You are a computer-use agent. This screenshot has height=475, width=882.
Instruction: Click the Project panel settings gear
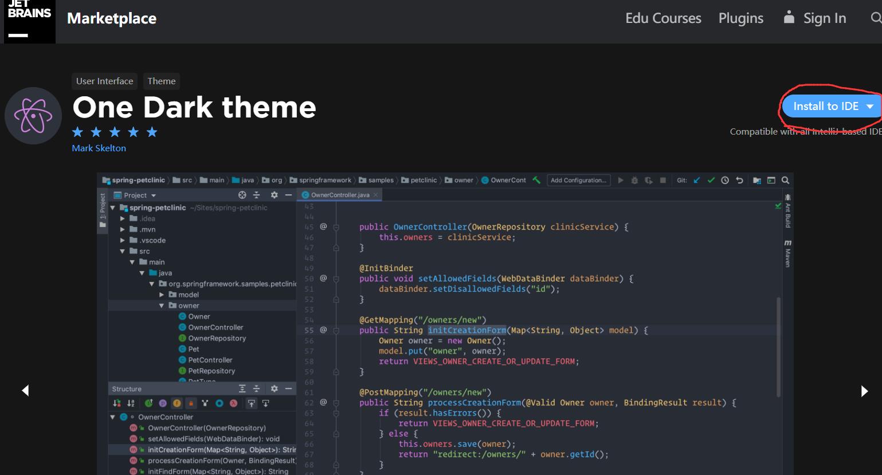274,195
